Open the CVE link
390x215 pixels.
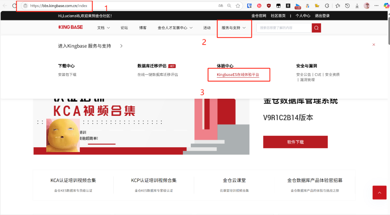pyautogui.click(x=318, y=74)
